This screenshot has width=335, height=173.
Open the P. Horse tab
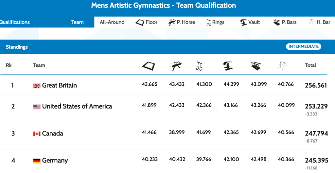click(181, 22)
